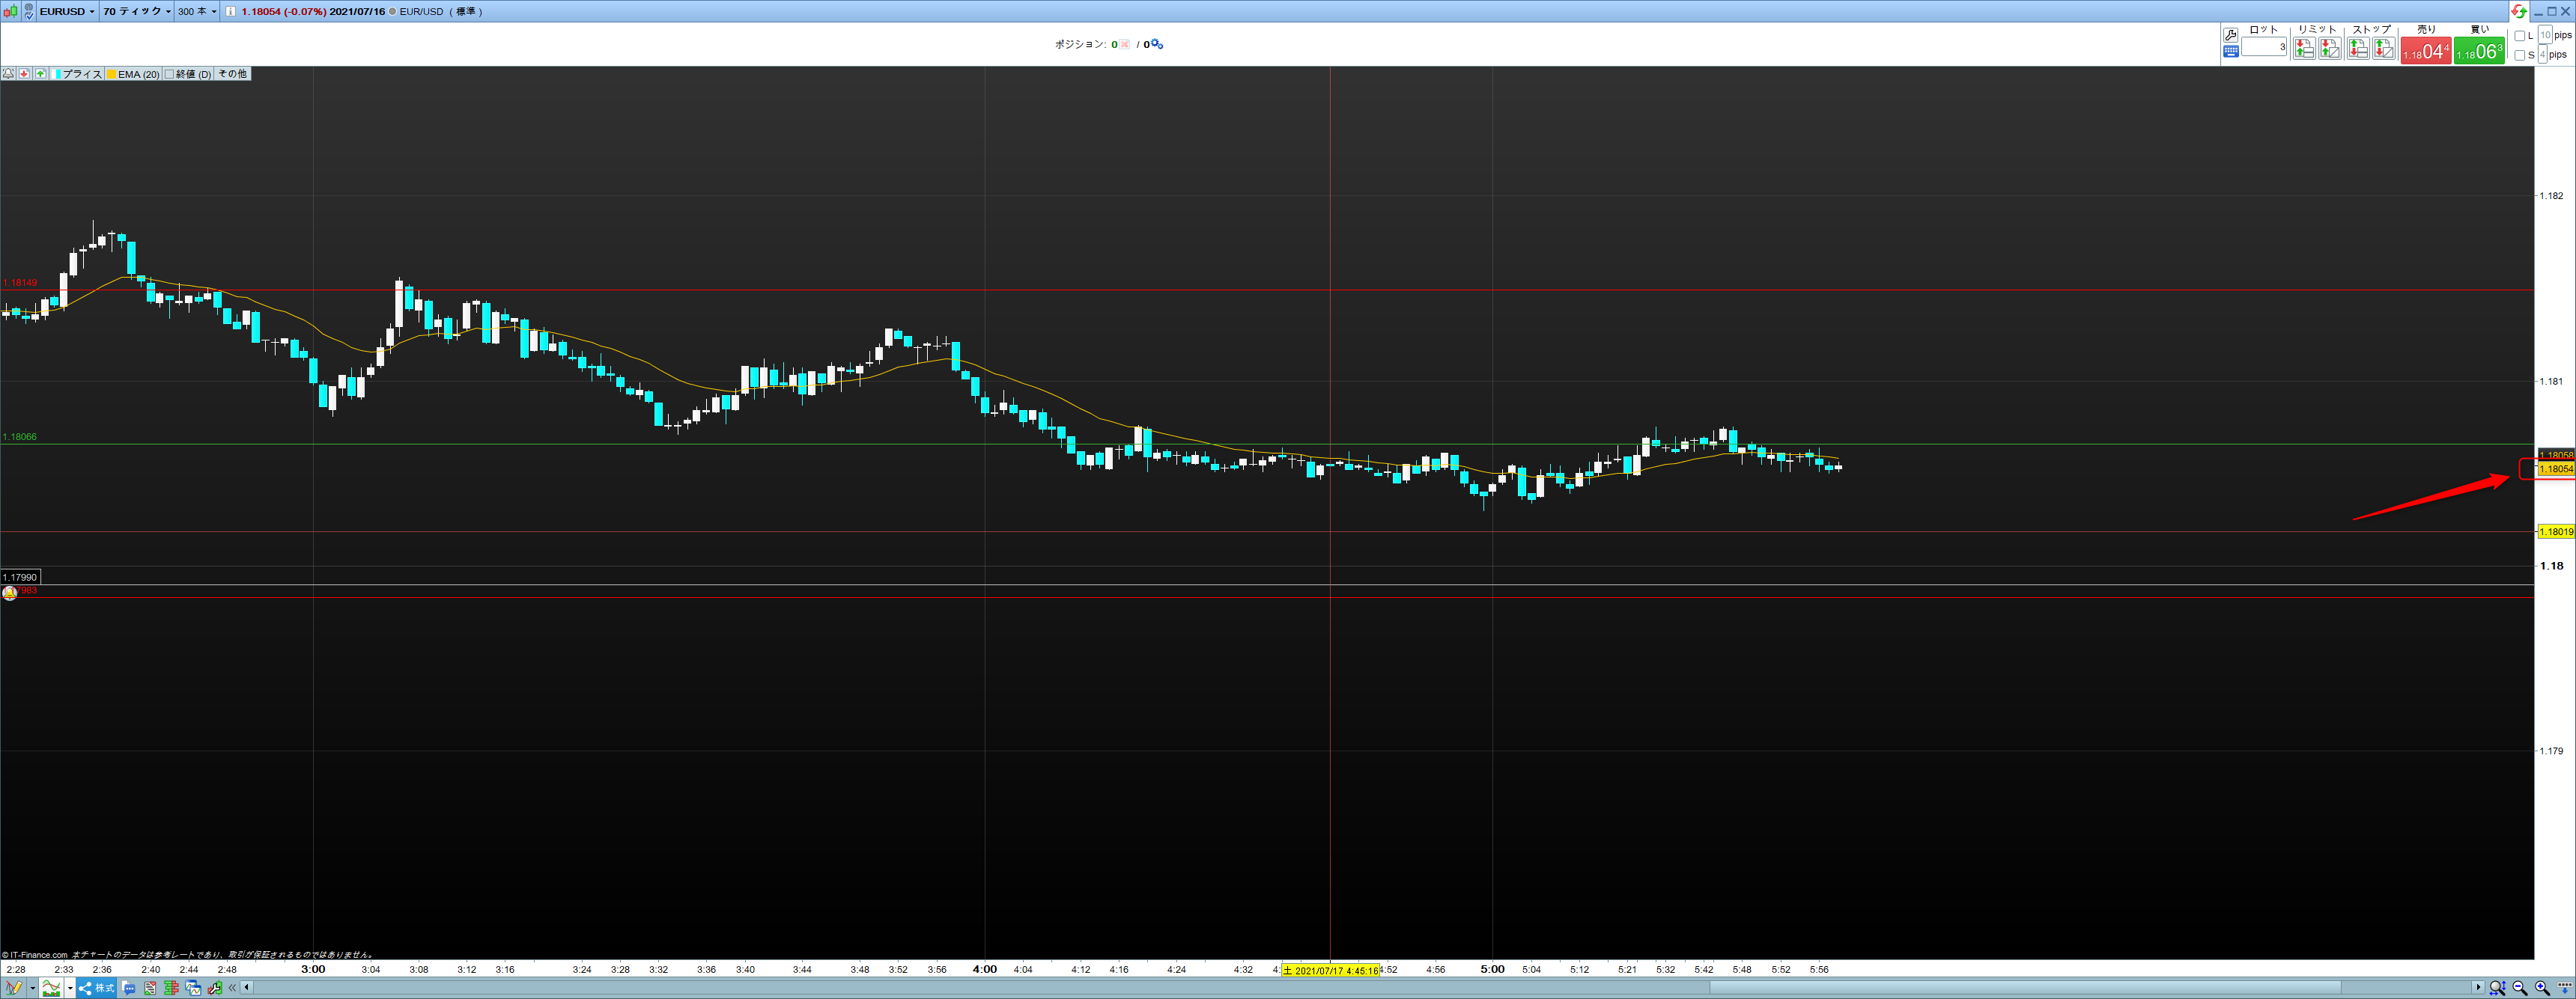Click the indicators wave chart icon
This screenshot has height=999, width=2576.
click(x=51, y=988)
